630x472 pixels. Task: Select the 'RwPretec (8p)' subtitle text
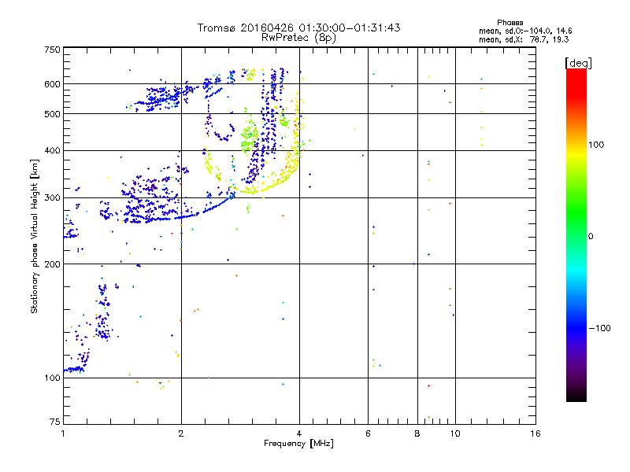click(x=298, y=38)
